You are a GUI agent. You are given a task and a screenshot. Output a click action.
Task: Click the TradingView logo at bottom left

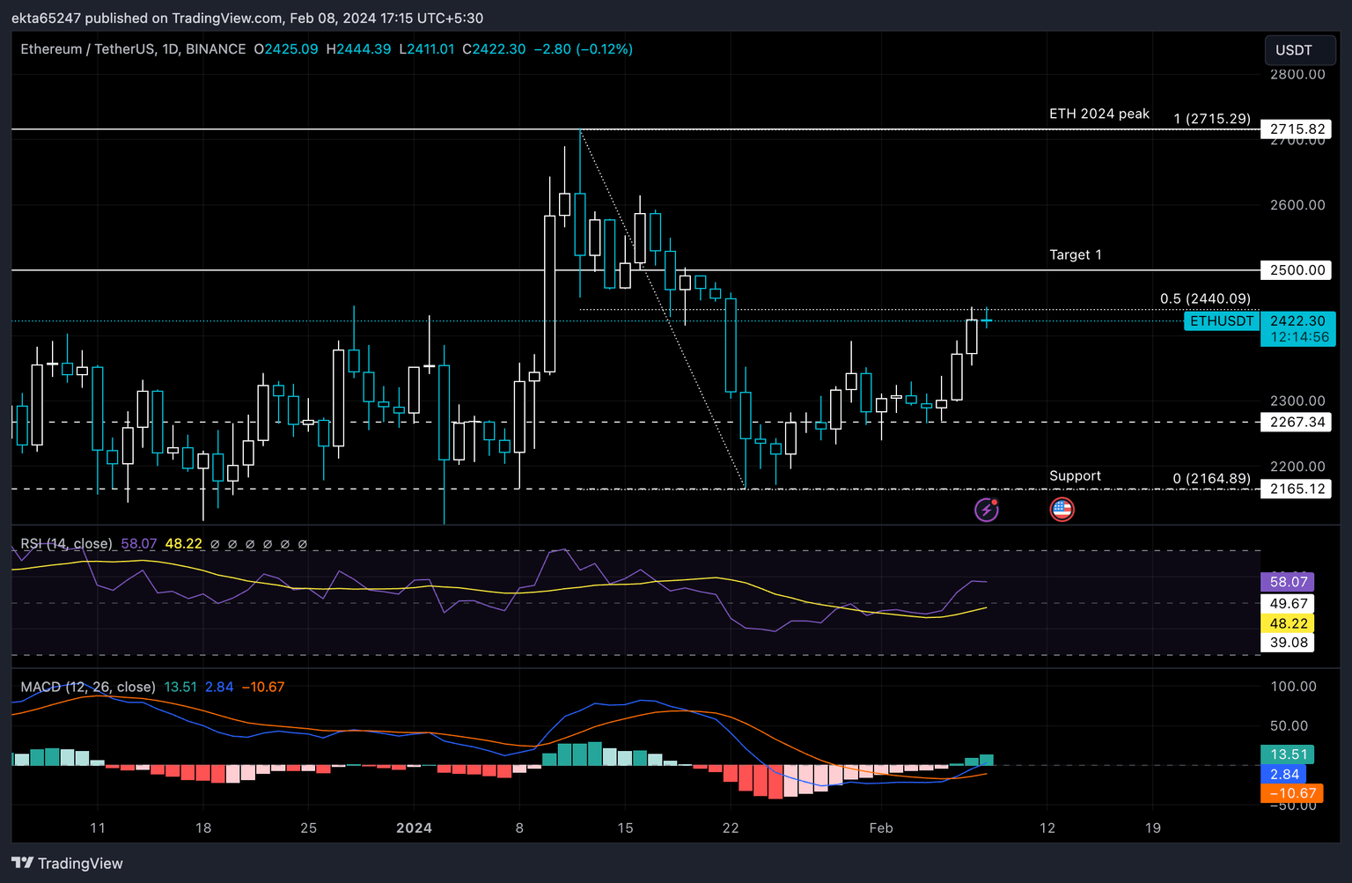pyautogui.click(x=68, y=863)
